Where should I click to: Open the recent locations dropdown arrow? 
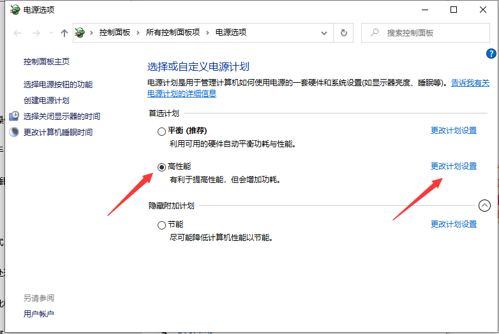(x=50, y=33)
